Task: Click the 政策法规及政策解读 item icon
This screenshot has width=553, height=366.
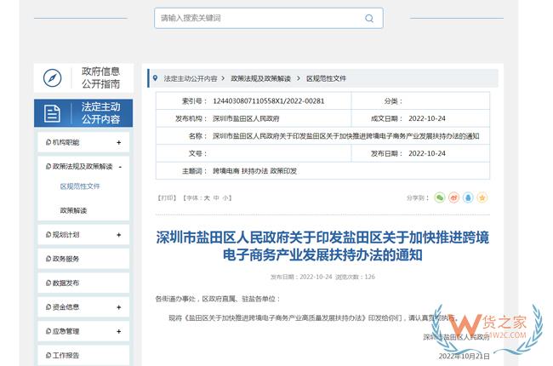Action: pyautogui.click(x=48, y=166)
